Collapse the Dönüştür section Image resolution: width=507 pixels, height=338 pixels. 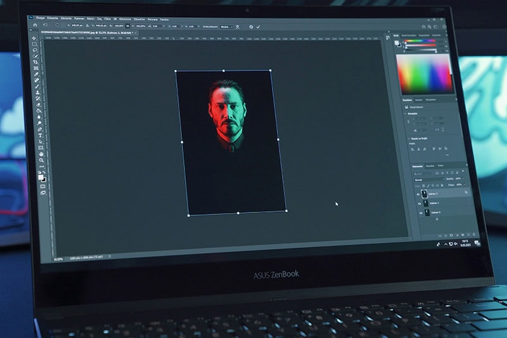(x=405, y=114)
